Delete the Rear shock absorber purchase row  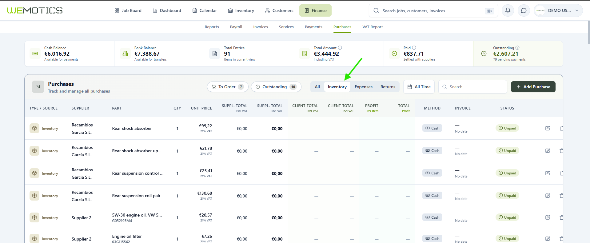tap(561, 128)
